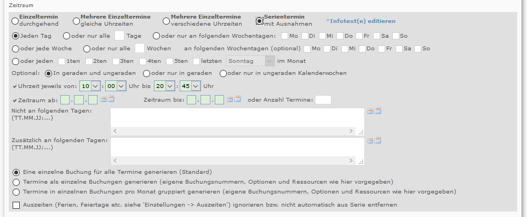Check 'Sa' in the weekly optional row
The image size is (527, 217).
click(x=399, y=49)
